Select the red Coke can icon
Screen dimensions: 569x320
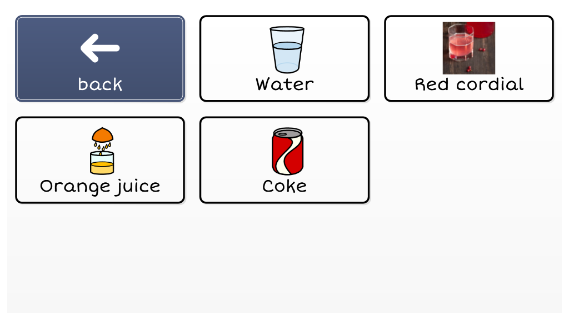[x=287, y=151]
